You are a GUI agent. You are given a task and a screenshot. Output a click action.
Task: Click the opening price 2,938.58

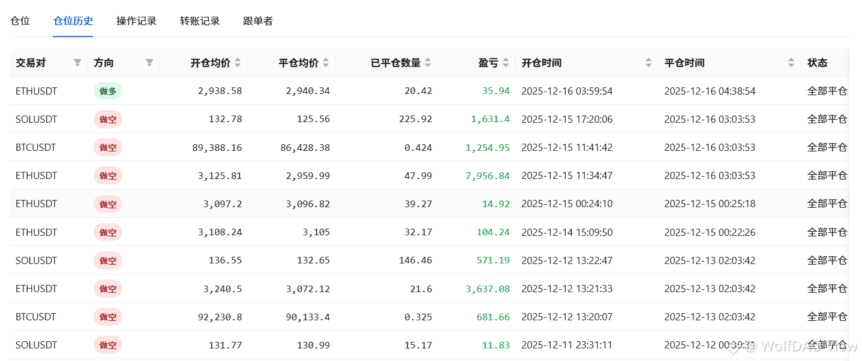coord(220,91)
